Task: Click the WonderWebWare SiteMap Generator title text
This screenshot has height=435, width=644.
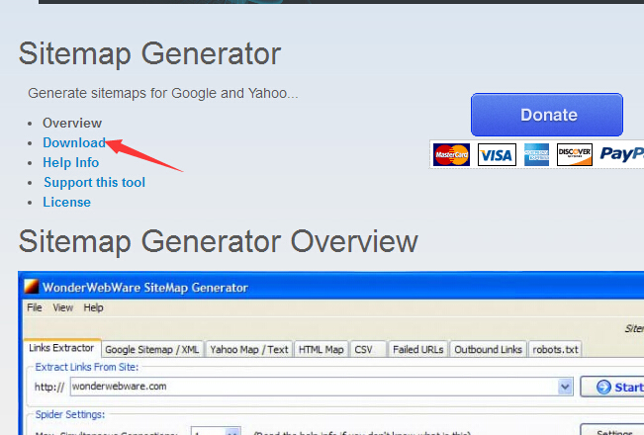Action: pyautogui.click(x=145, y=288)
